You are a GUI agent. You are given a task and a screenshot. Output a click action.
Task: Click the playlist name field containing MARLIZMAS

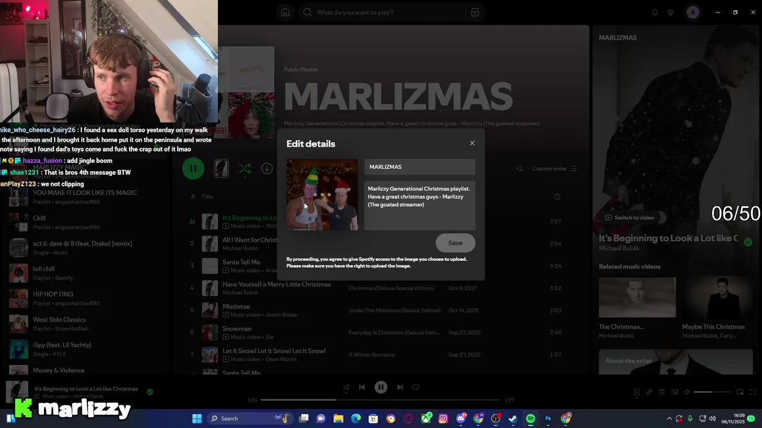420,167
